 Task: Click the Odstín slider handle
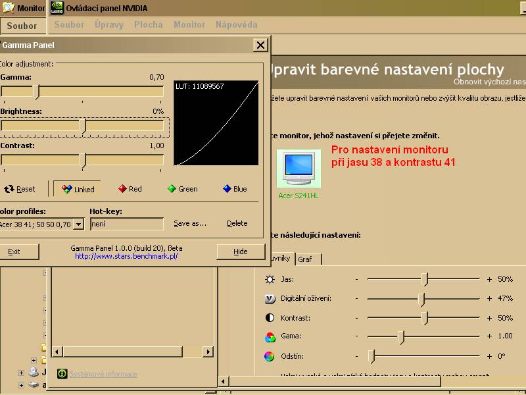[371, 357]
